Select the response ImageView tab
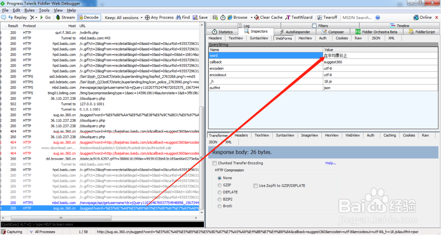This screenshot has width=441, height=235. (310, 135)
